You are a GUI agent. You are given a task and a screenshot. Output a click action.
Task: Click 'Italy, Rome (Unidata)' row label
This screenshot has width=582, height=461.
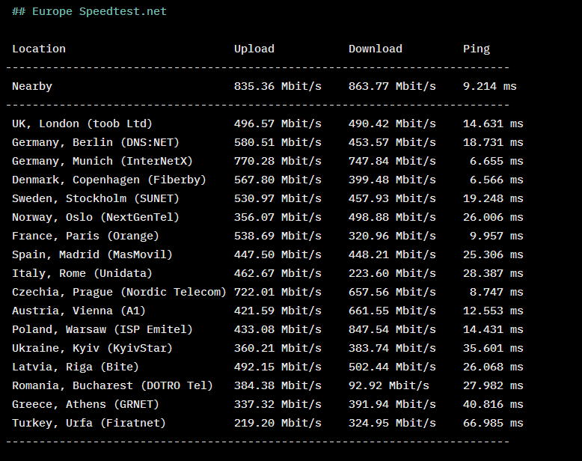82,274
